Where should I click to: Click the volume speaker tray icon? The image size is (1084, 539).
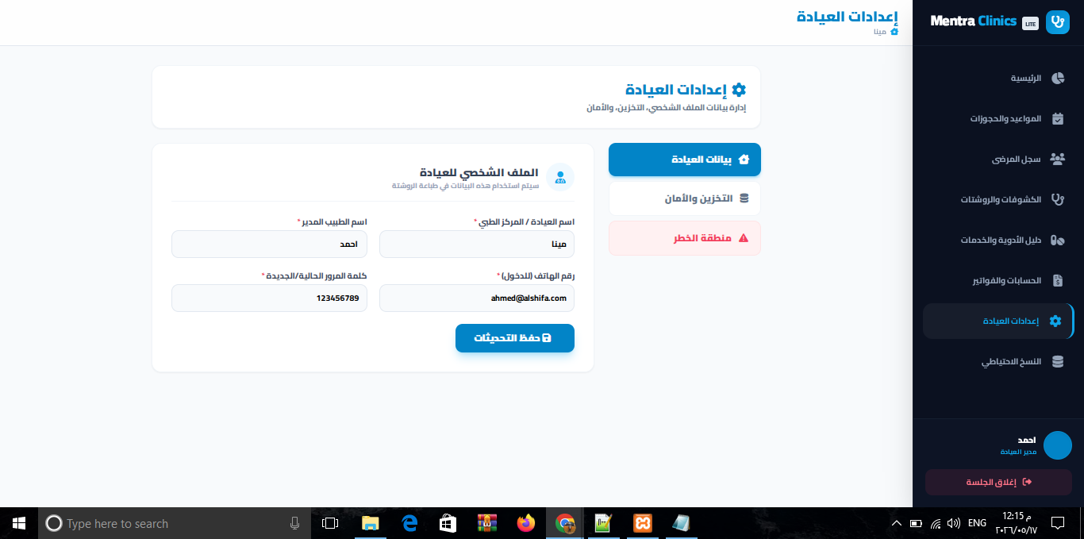tap(954, 523)
